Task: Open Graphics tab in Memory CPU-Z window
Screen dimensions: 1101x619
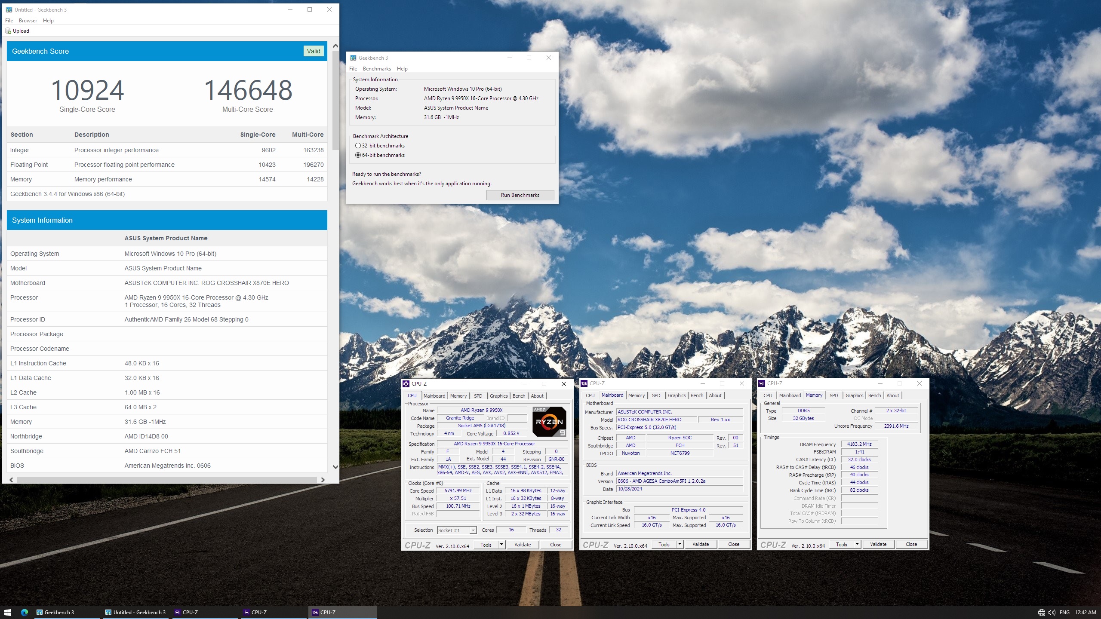Action: tap(854, 395)
